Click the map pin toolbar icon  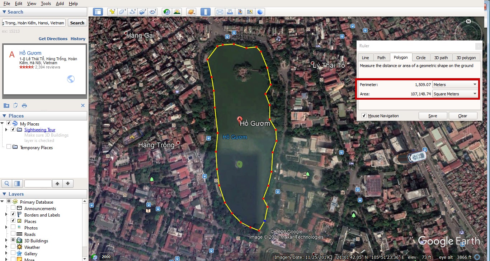(240, 12)
